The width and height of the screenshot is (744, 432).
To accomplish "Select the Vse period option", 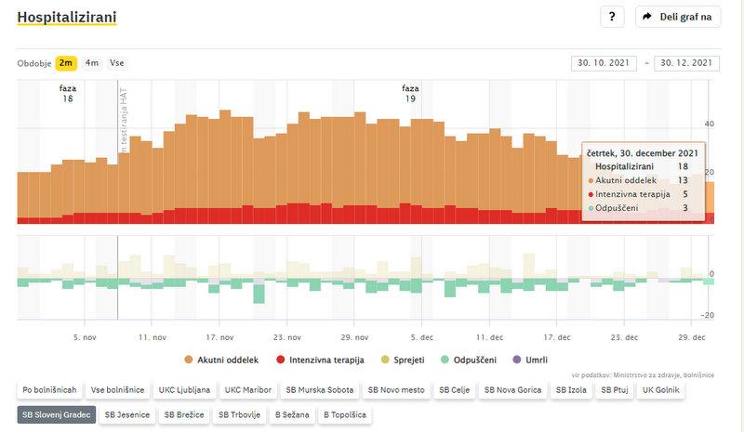I will point(117,63).
